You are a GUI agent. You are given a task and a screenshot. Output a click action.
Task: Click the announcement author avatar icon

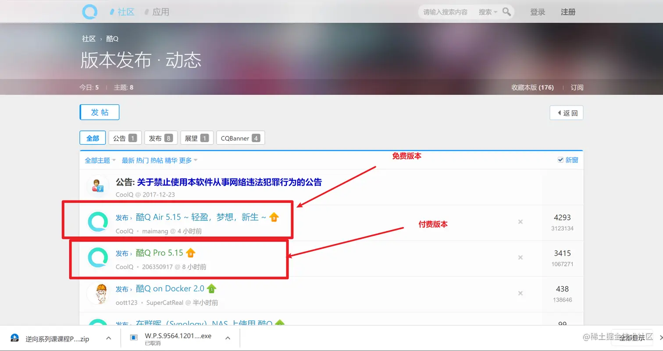click(98, 186)
